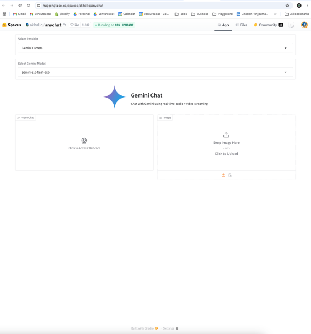Image resolution: width=311 pixels, height=334 pixels.
Task: Open the Select Provider dropdown
Action: 155,48
